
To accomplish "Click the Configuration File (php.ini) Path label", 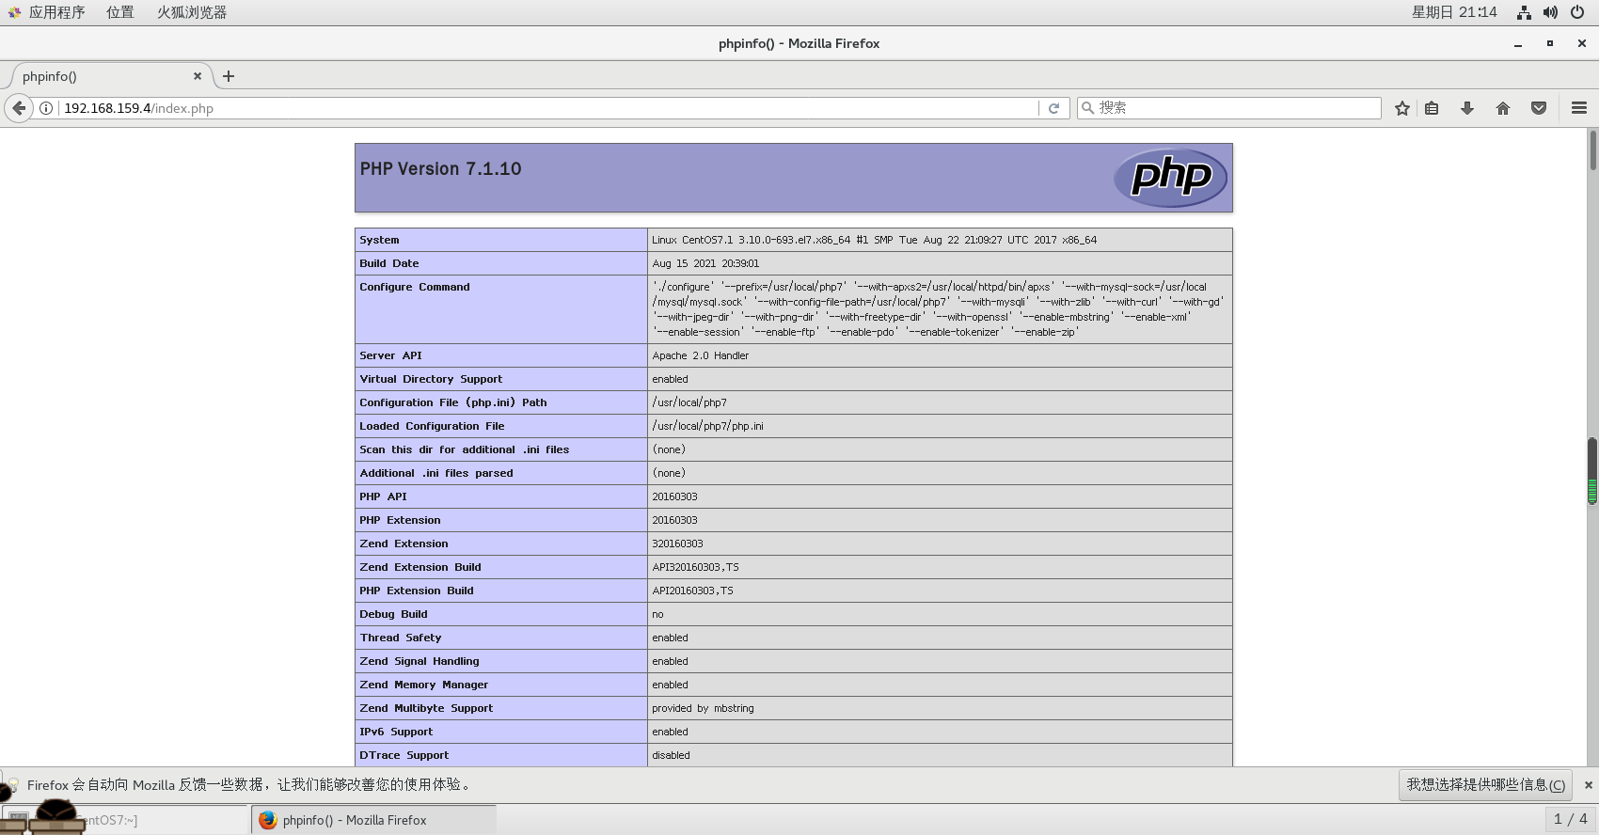I will click(453, 402).
